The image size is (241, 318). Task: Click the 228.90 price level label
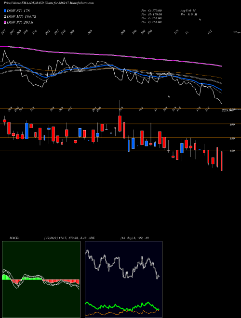[228, 110]
